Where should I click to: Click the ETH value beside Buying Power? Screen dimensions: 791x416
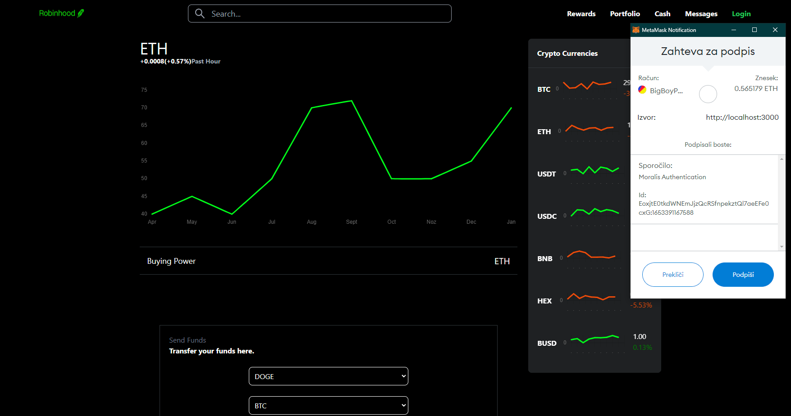(x=502, y=262)
